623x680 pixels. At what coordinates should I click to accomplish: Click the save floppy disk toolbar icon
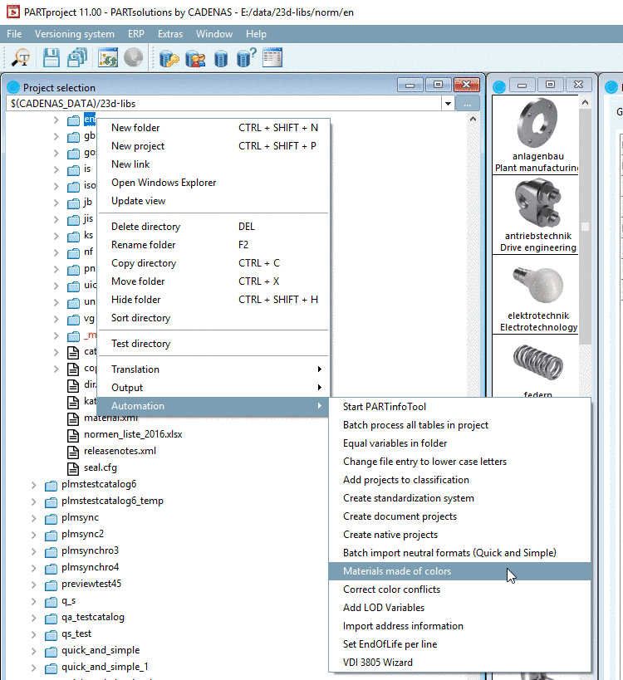pos(52,57)
